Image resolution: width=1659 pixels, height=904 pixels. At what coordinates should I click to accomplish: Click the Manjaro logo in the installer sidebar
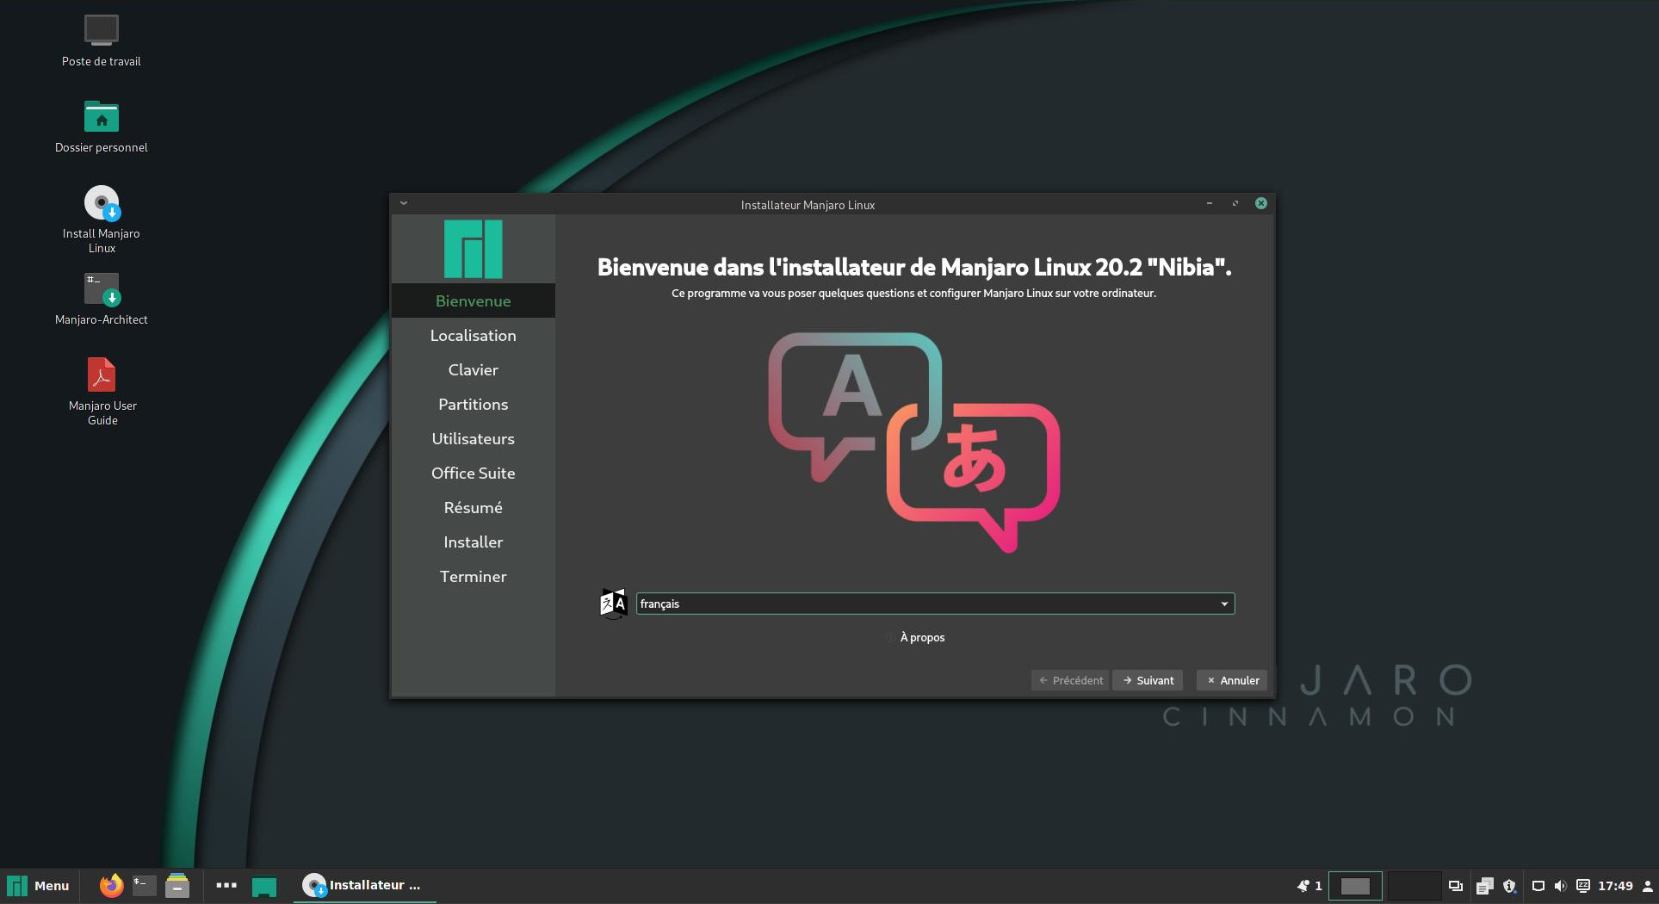pyautogui.click(x=474, y=249)
